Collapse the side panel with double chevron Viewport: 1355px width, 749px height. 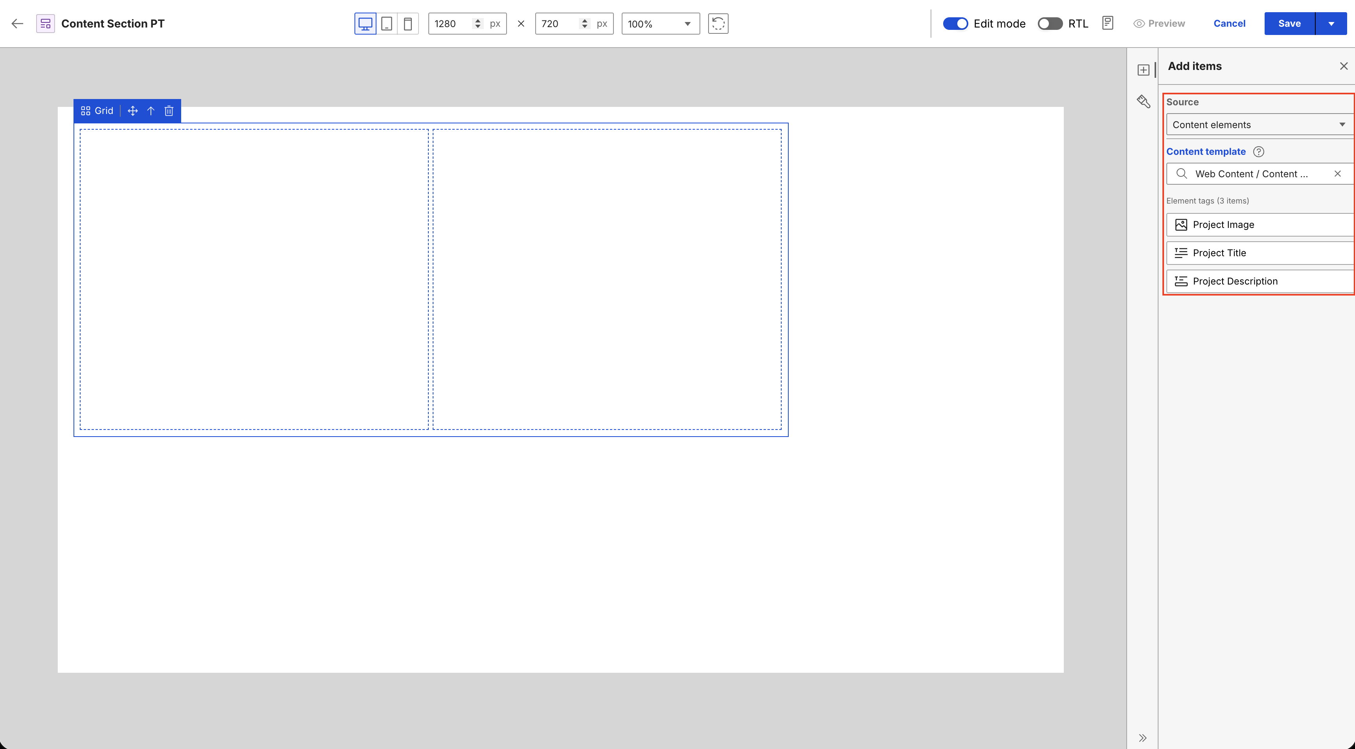[x=1142, y=738]
